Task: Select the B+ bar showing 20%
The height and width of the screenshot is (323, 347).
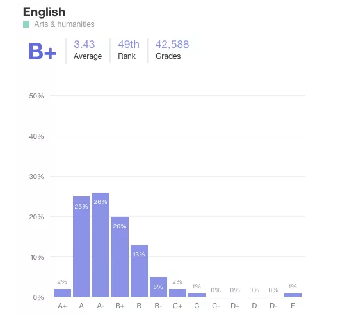Action: (x=120, y=257)
